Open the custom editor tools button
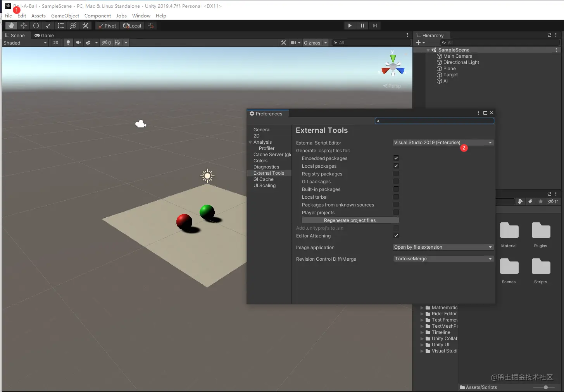This screenshot has width=564, height=392. pos(86,26)
